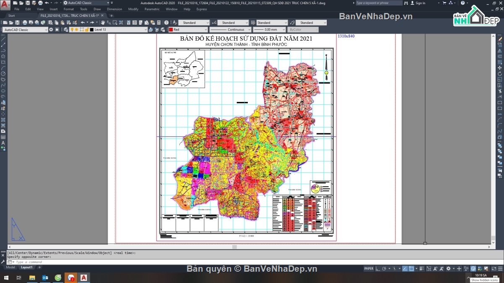Viewport: 504px width, 283px height.
Task: Click the black layer color swatch
Action: point(92,30)
